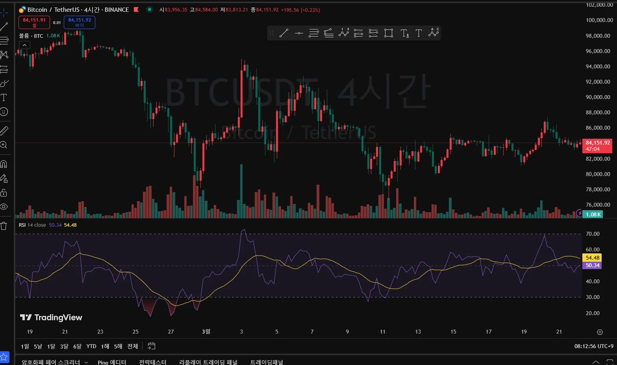Image resolution: width=617 pixels, height=365 pixels.
Task: Open chart scale settings gear icon
Action: pyautogui.click(x=600, y=332)
